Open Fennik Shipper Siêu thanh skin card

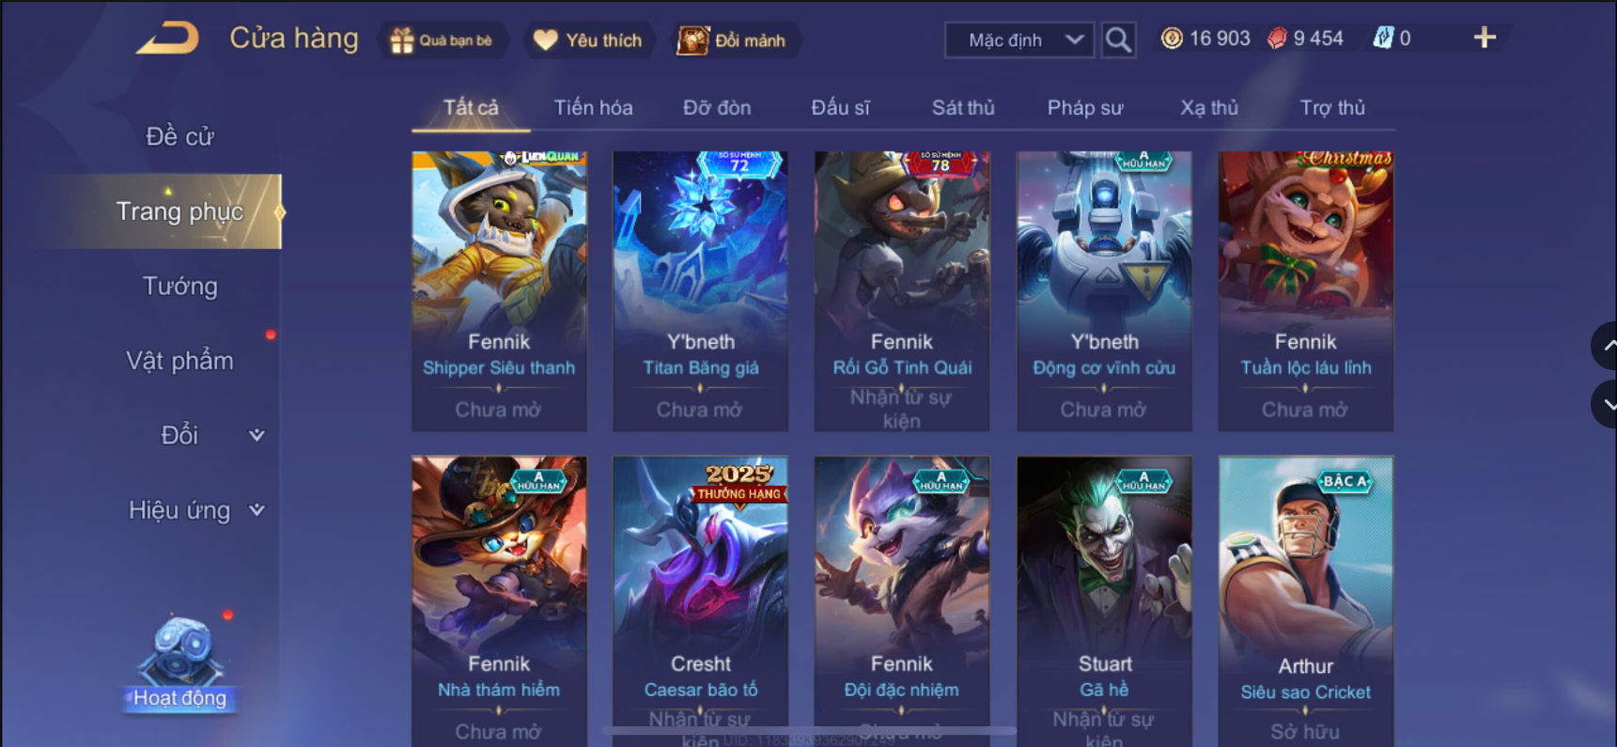point(499,291)
